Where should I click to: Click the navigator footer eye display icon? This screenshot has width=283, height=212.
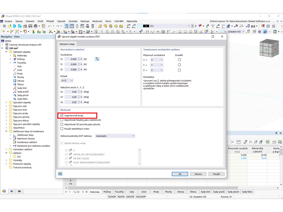click(12, 191)
